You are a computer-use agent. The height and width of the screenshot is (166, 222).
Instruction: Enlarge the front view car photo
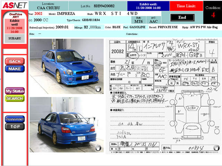coord(67,66)
